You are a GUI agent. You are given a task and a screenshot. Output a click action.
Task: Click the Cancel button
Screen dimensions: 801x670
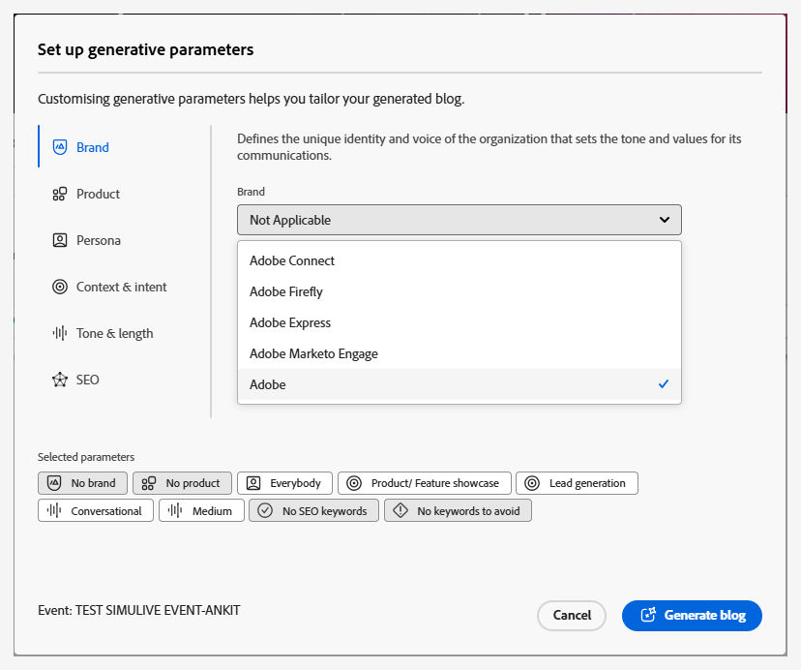tap(572, 615)
